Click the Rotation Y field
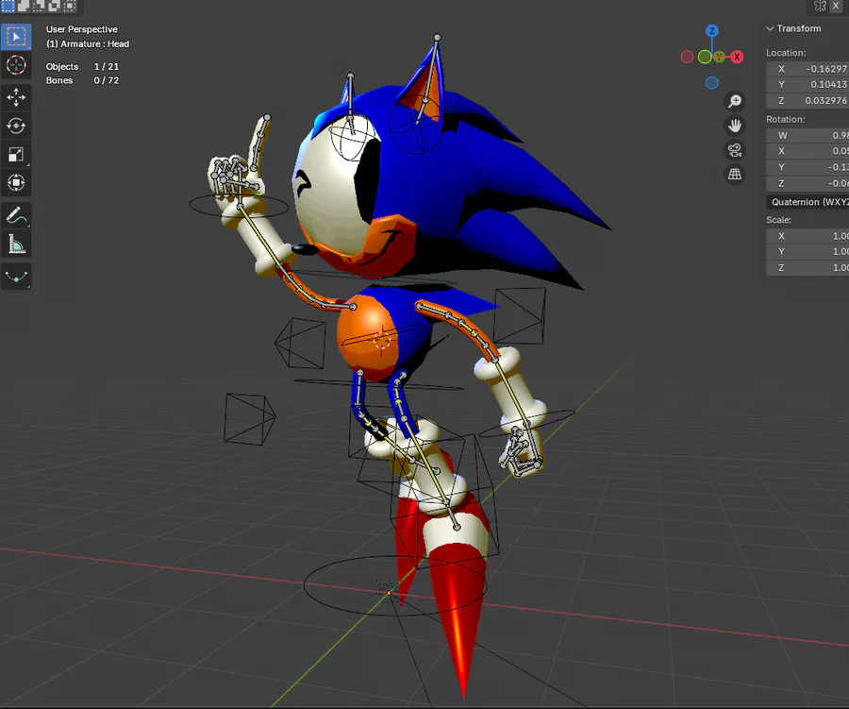The height and width of the screenshot is (709, 849). click(807, 167)
